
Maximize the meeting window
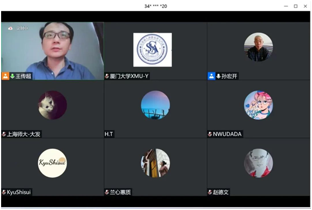click(x=296, y=6)
